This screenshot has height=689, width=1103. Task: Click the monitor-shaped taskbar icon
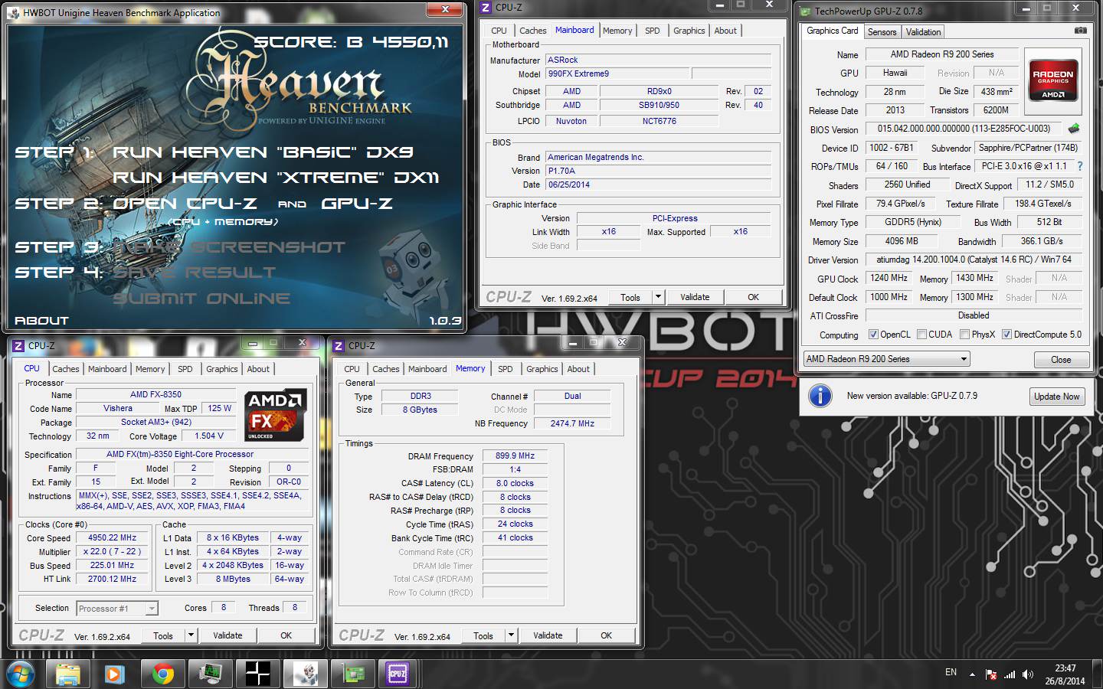tap(210, 674)
